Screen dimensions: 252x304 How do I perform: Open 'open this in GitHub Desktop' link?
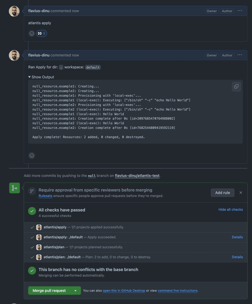[124, 291]
